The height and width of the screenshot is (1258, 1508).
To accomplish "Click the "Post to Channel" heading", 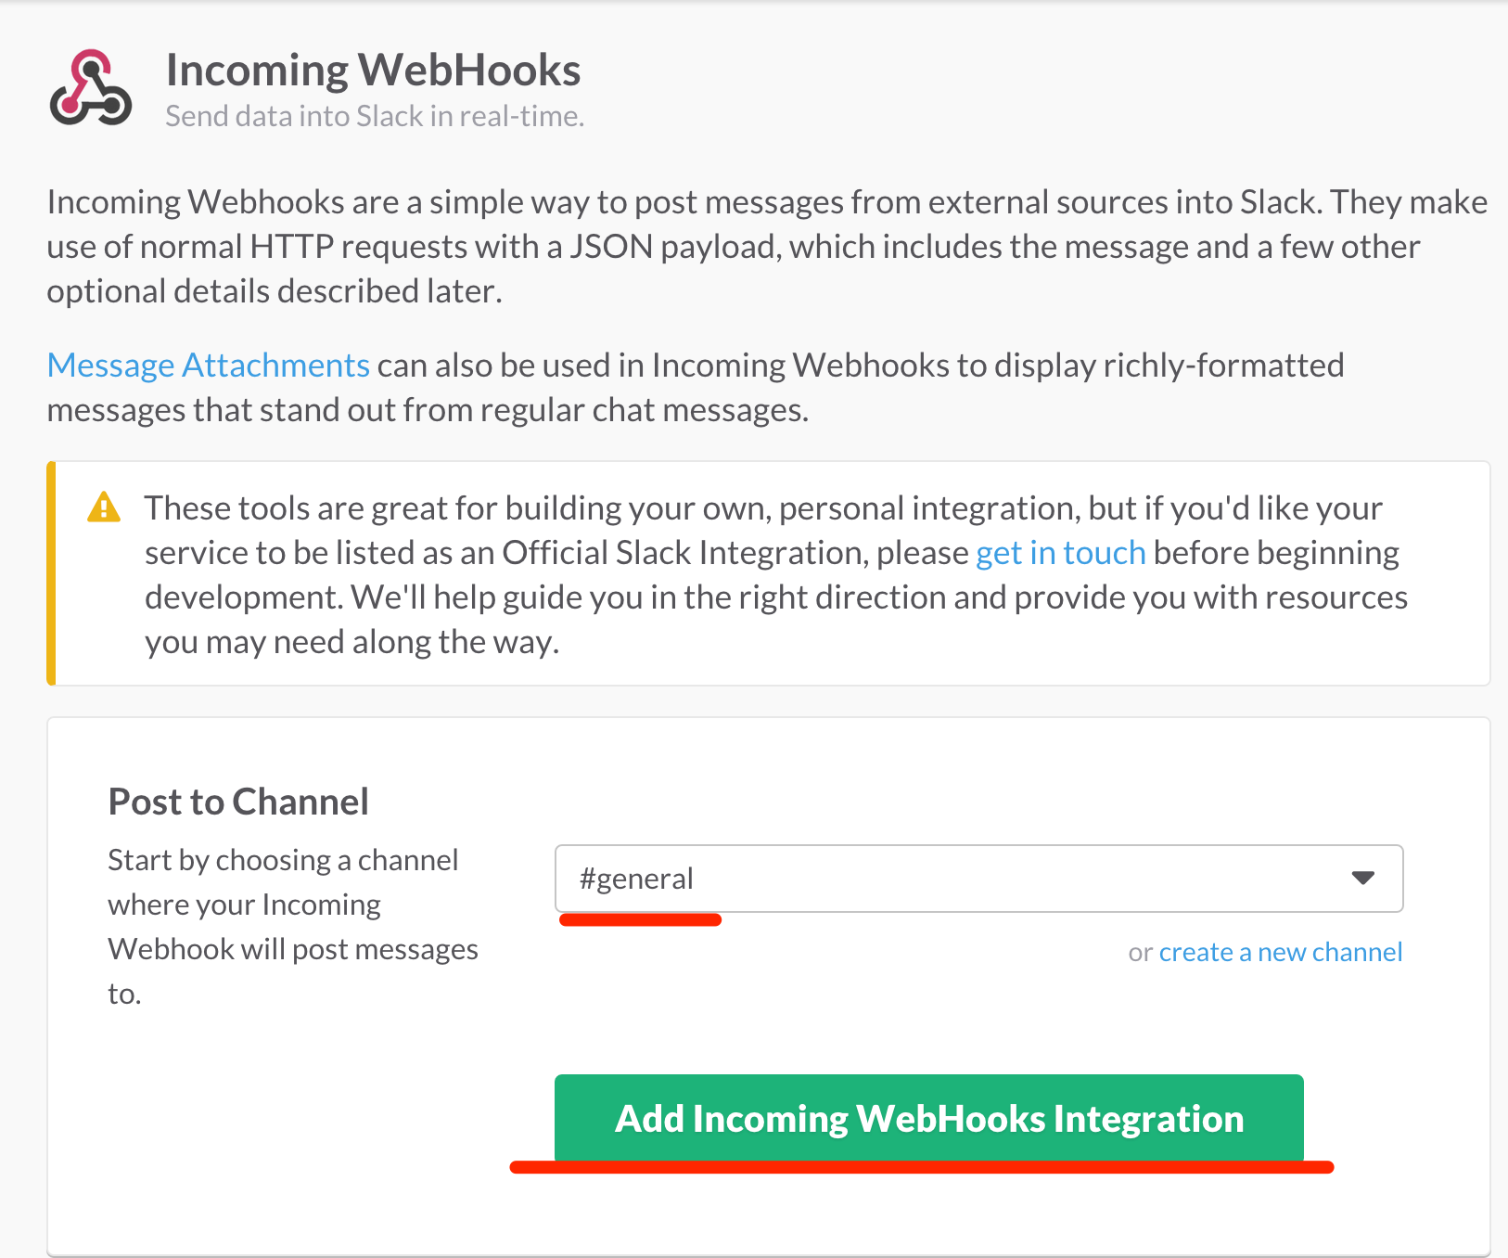I will (x=238, y=802).
